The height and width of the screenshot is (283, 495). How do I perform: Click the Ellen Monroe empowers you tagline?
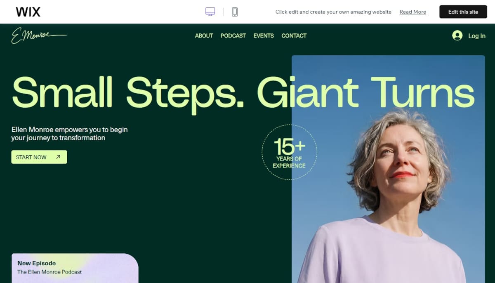[x=69, y=134]
